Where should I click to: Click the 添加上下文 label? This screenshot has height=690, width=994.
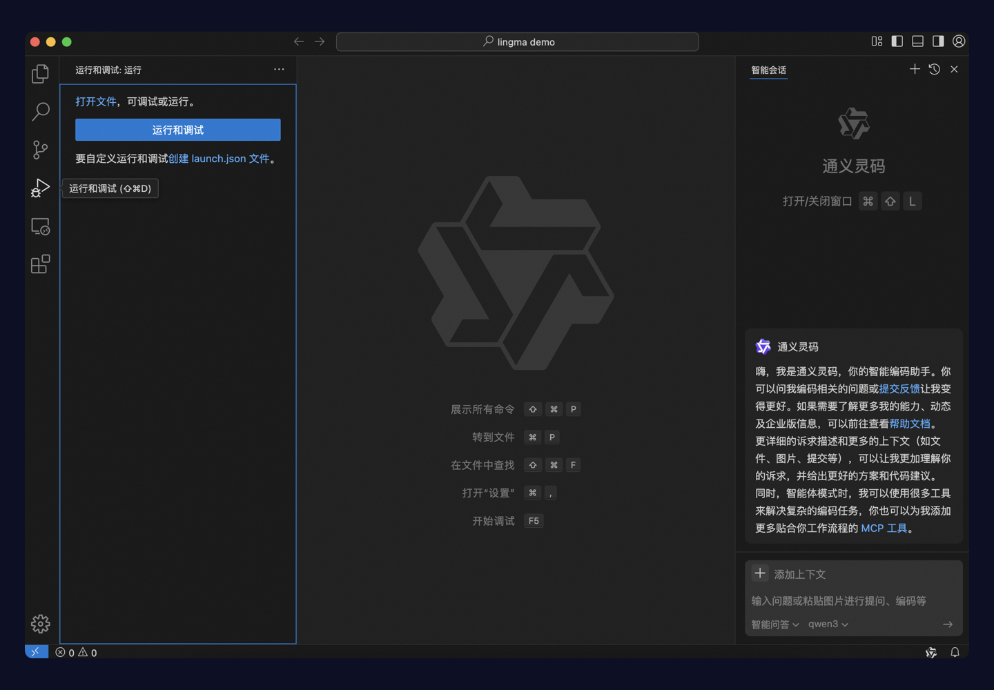pos(800,574)
